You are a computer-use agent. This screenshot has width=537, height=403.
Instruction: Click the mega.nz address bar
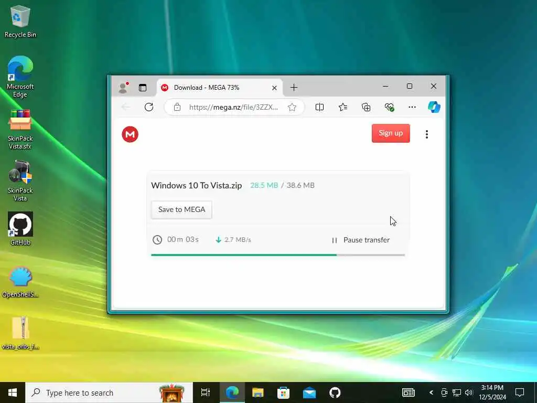pos(233,107)
